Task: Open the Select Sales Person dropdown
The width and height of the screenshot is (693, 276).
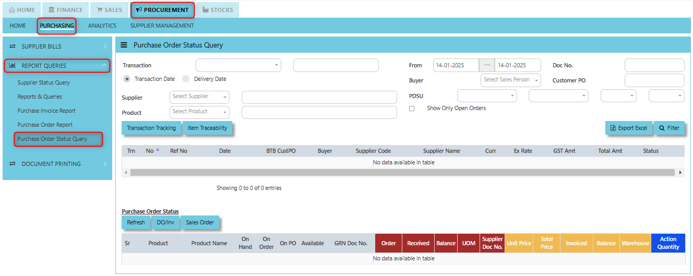Action: tap(511, 80)
